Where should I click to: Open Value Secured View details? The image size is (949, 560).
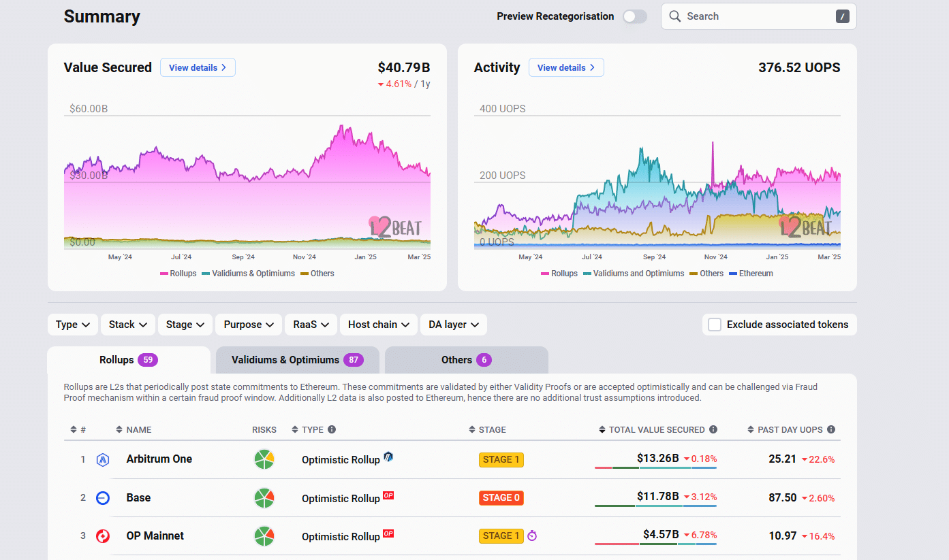[x=198, y=67]
